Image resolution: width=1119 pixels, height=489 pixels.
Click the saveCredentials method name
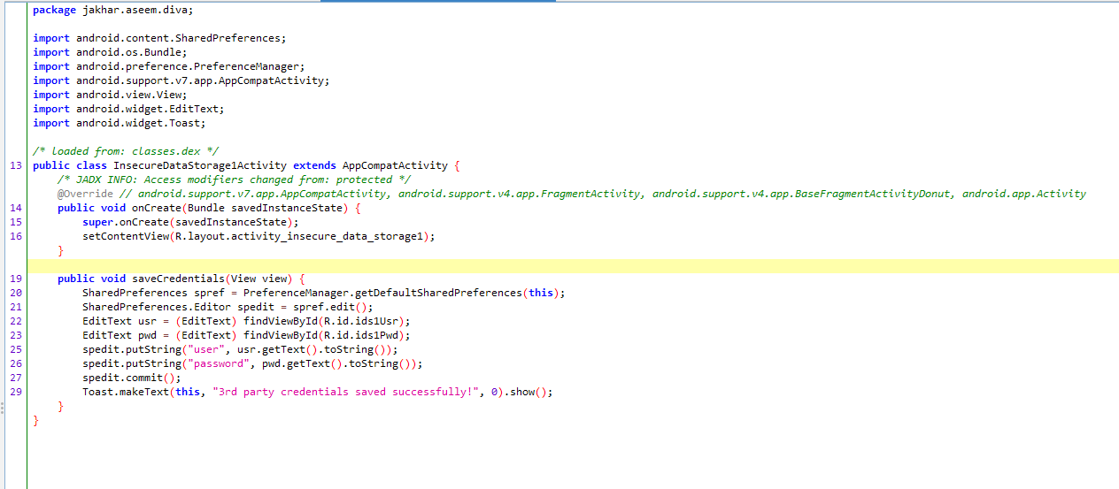(178, 279)
